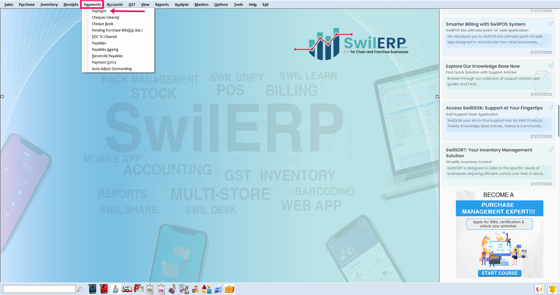Click the Purchase Management Expert banner image
The image size is (560, 295).
pos(499,234)
